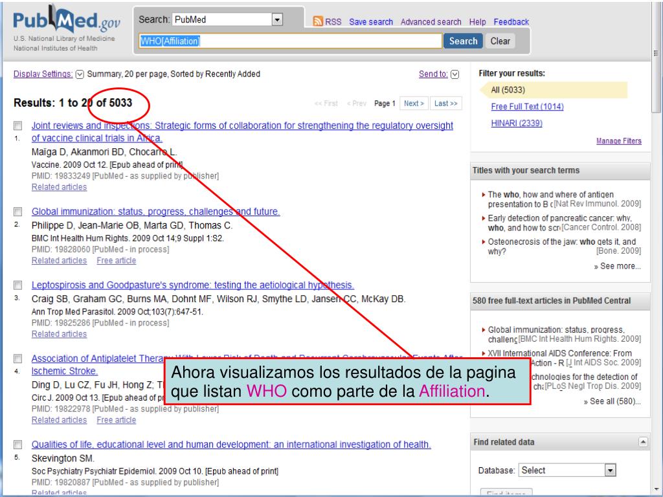
Task: Select checkbox for result 1 Joint reviews
Action: pyautogui.click(x=17, y=126)
